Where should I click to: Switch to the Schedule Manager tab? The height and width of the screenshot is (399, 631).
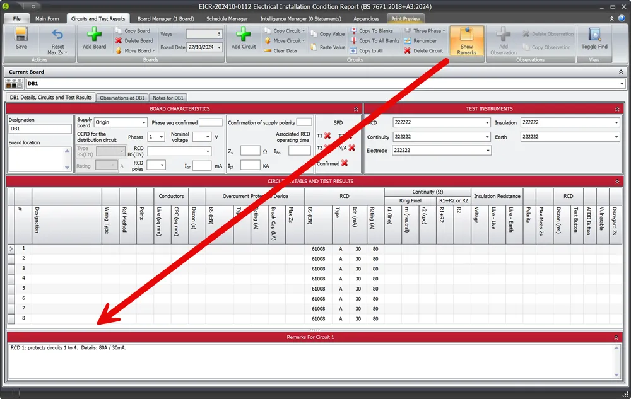click(x=227, y=19)
